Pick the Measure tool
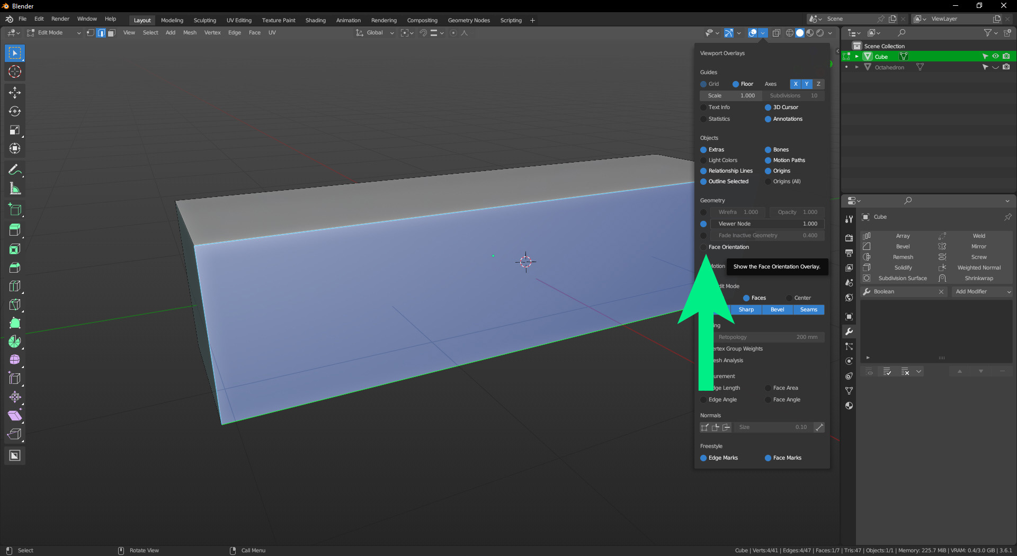The width and height of the screenshot is (1017, 556). [x=15, y=189]
